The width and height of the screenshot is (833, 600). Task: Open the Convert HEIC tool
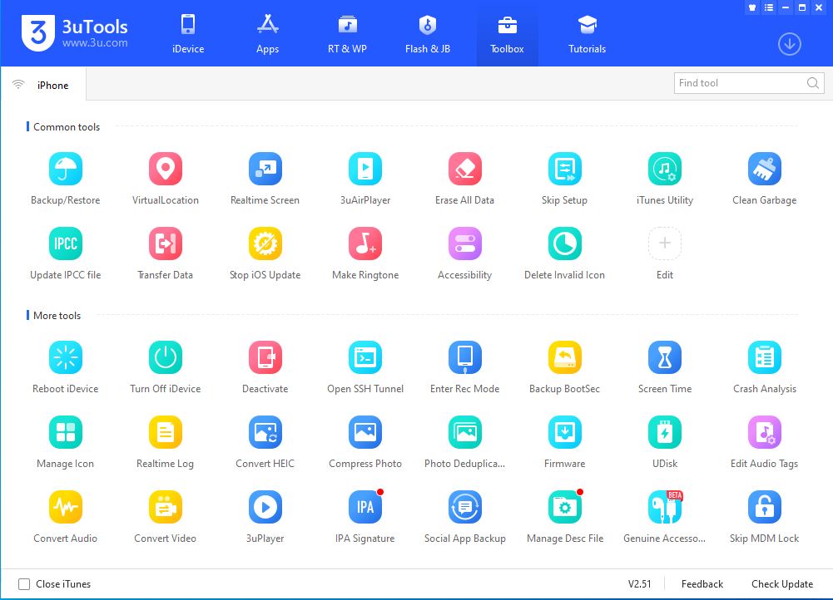(x=265, y=433)
